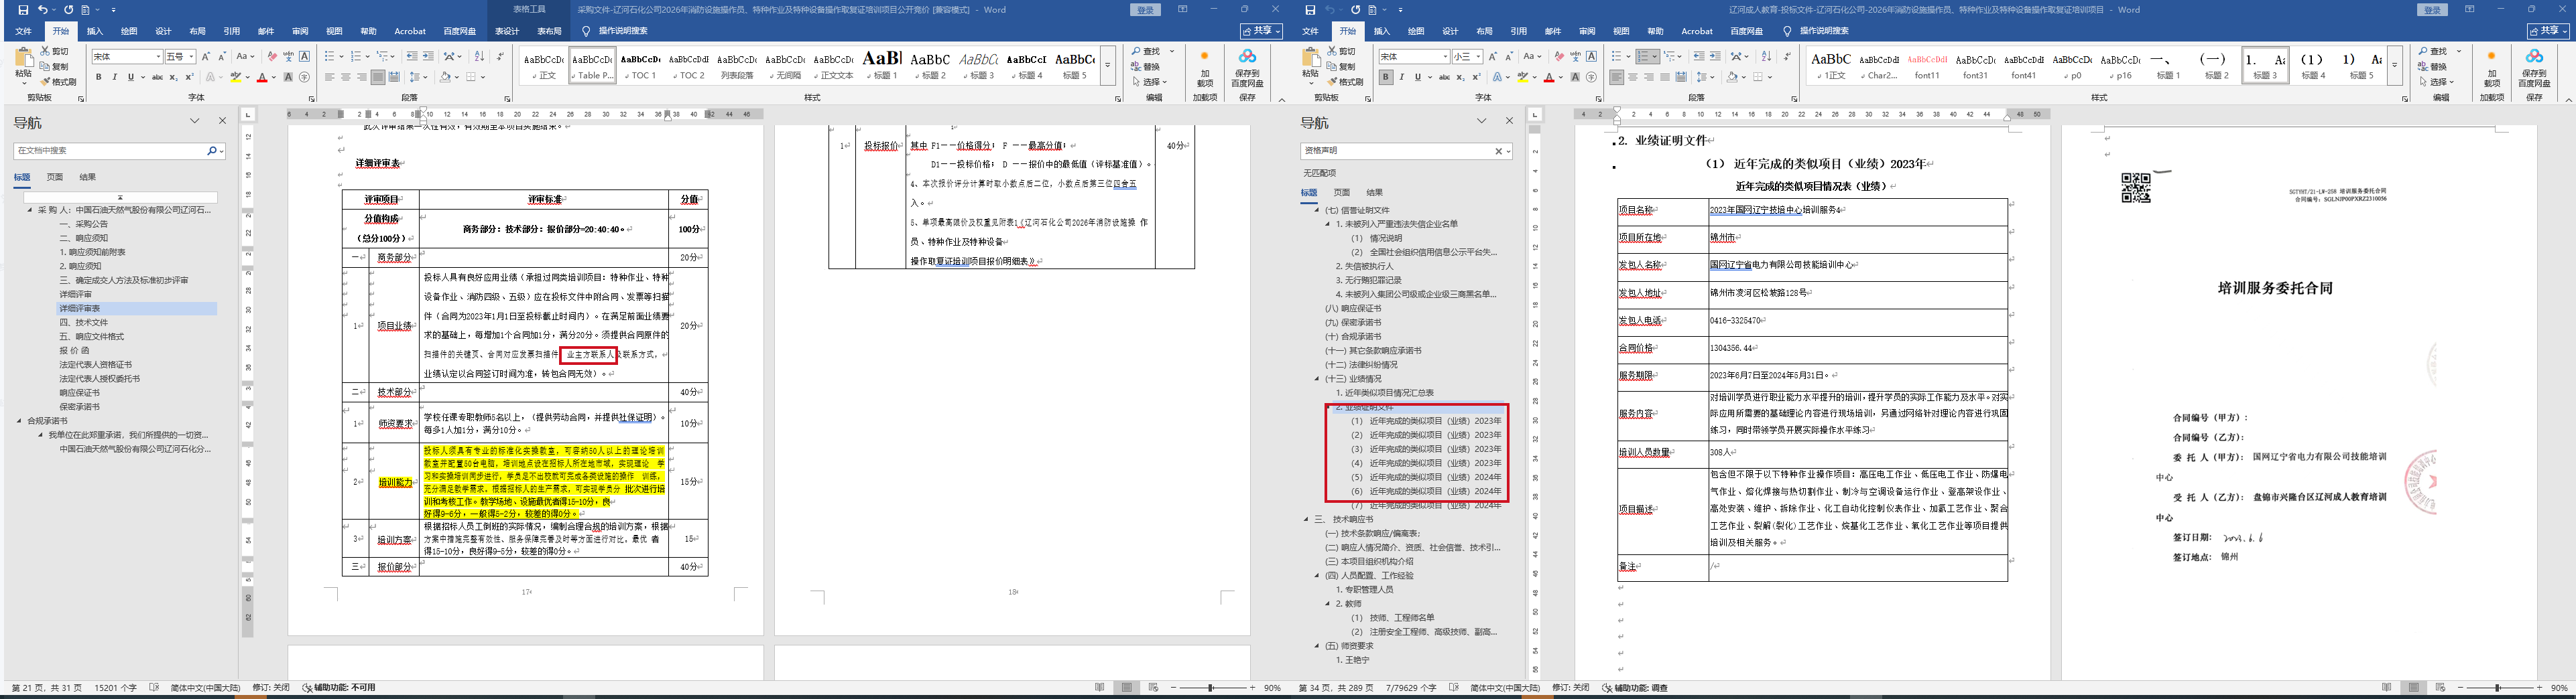This screenshot has height=699, width=2576.
Task: Clear the 资格声明 navigation search with the X
Action: 1498,151
